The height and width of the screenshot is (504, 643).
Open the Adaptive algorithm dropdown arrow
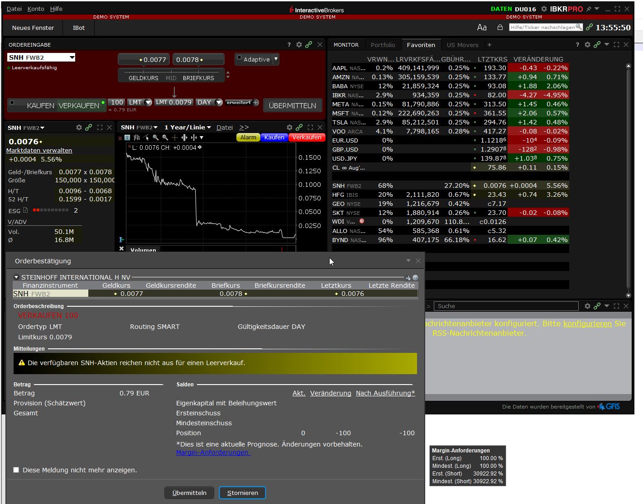coord(276,59)
